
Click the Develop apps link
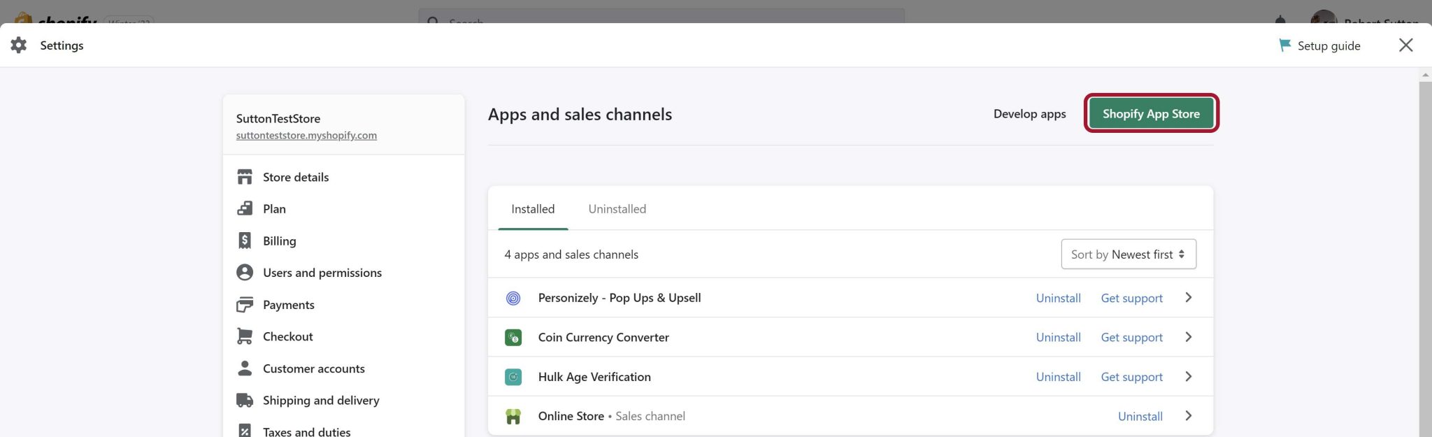pos(1029,114)
